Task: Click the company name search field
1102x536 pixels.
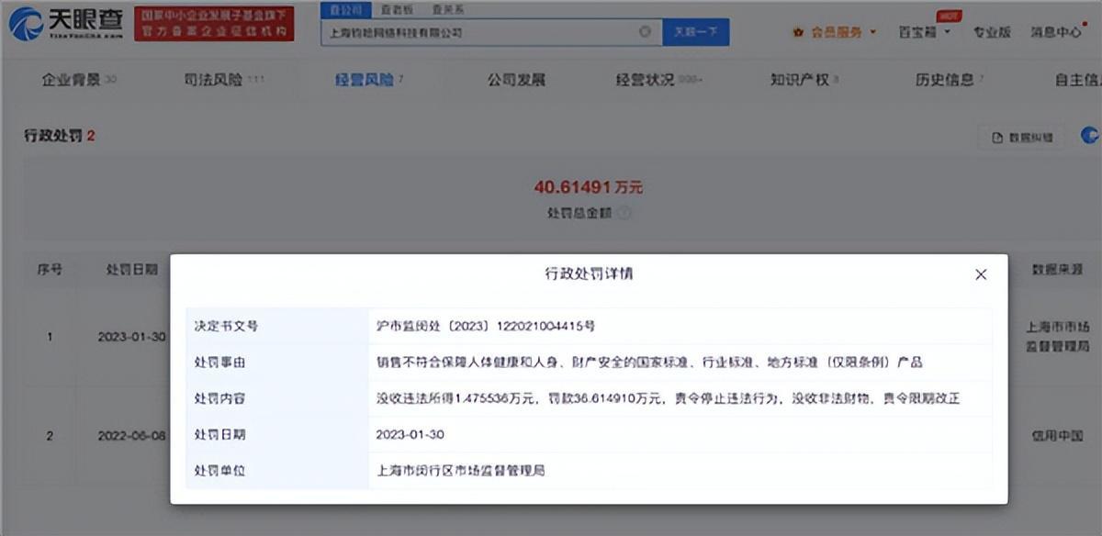Action: point(491,32)
